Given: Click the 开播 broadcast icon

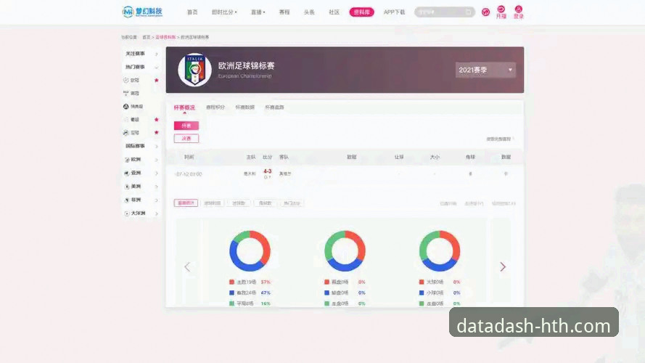Looking at the screenshot, I should (501, 9).
